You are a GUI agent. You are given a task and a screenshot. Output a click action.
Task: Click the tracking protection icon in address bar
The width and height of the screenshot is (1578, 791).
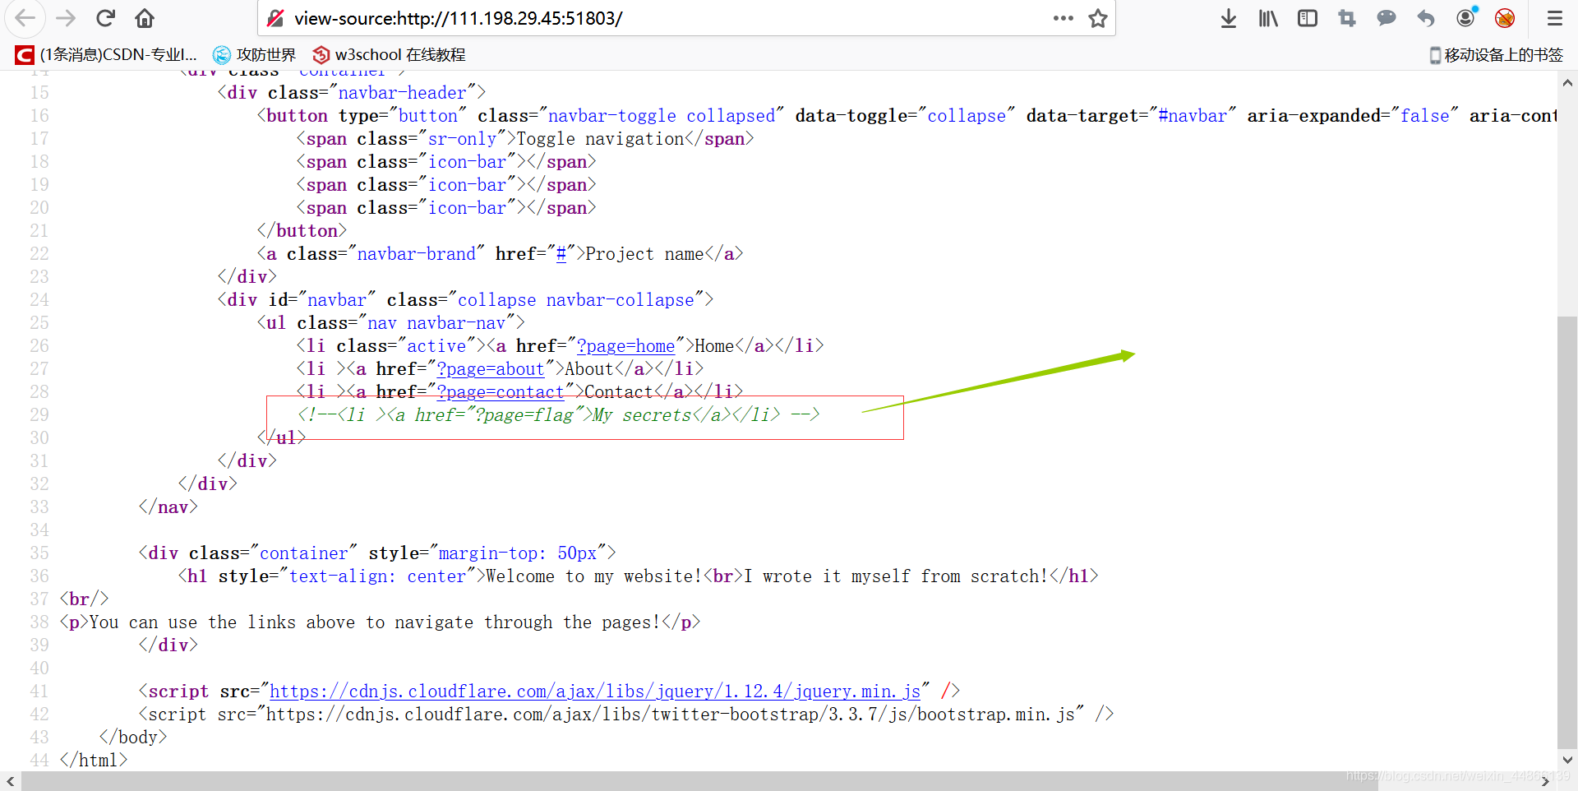click(x=276, y=18)
